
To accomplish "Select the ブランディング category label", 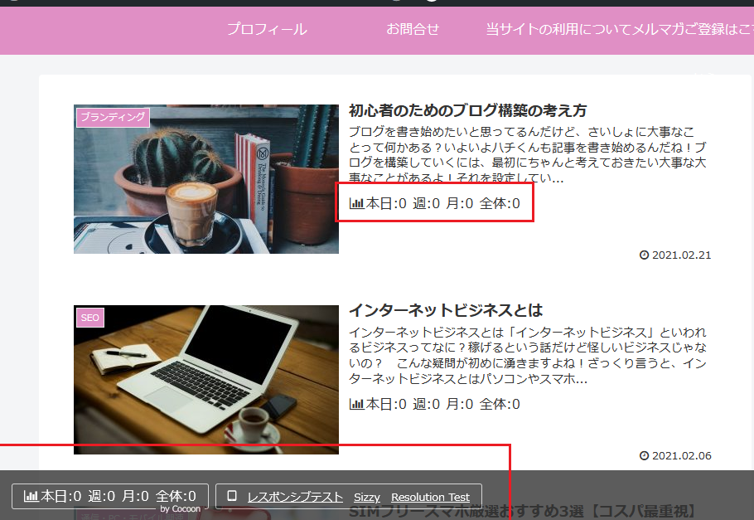I will pos(113,117).
